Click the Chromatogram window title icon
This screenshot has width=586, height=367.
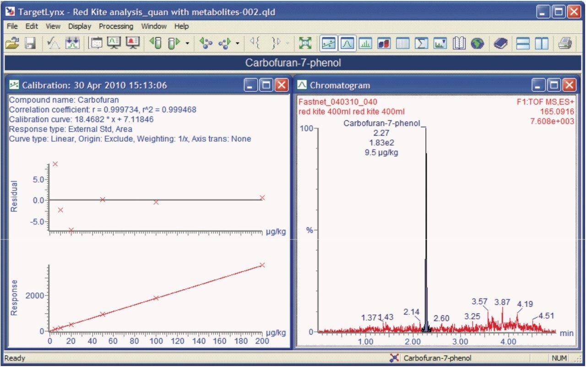point(302,85)
